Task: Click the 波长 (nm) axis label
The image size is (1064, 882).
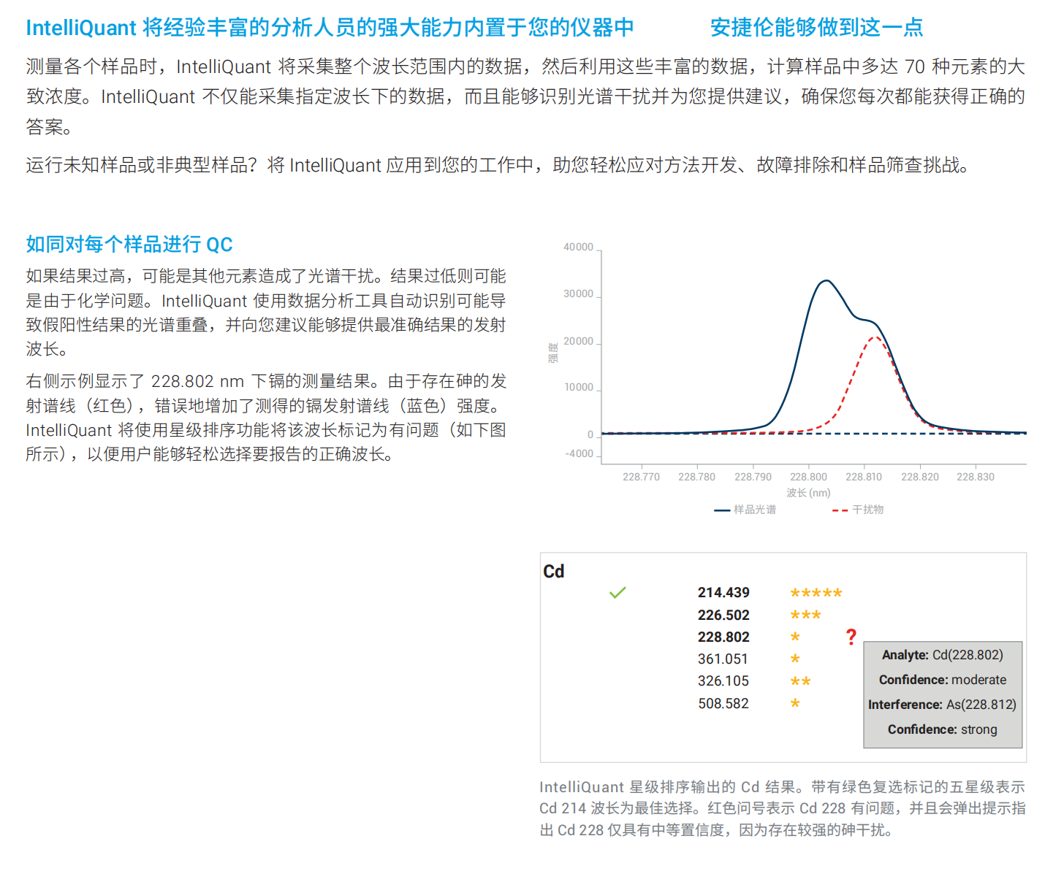Action: point(808,493)
